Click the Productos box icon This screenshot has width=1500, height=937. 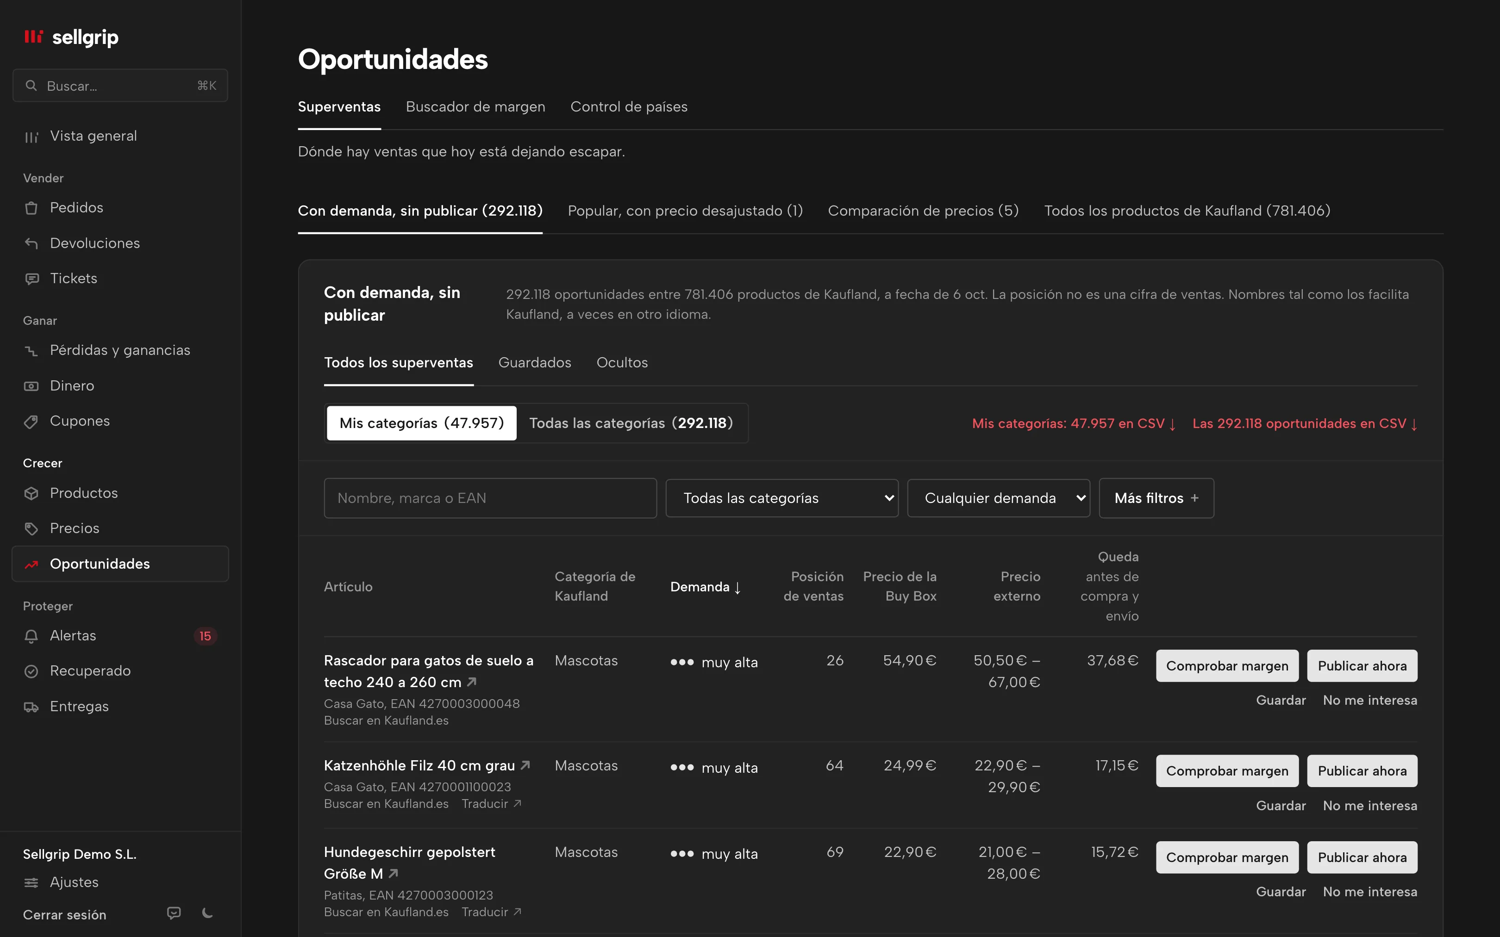(31, 493)
